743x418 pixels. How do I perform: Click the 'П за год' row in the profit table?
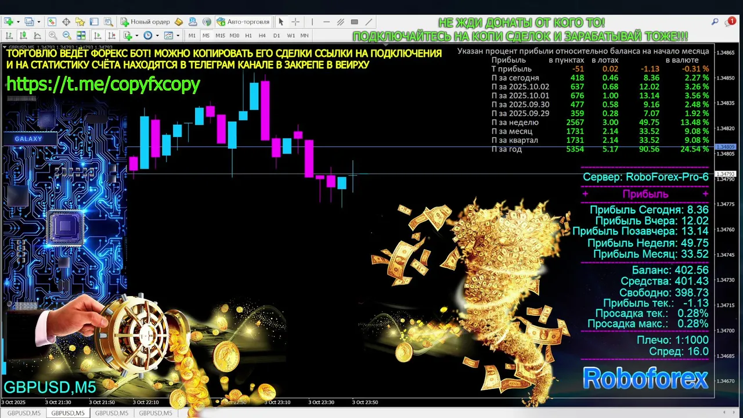[600, 149]
